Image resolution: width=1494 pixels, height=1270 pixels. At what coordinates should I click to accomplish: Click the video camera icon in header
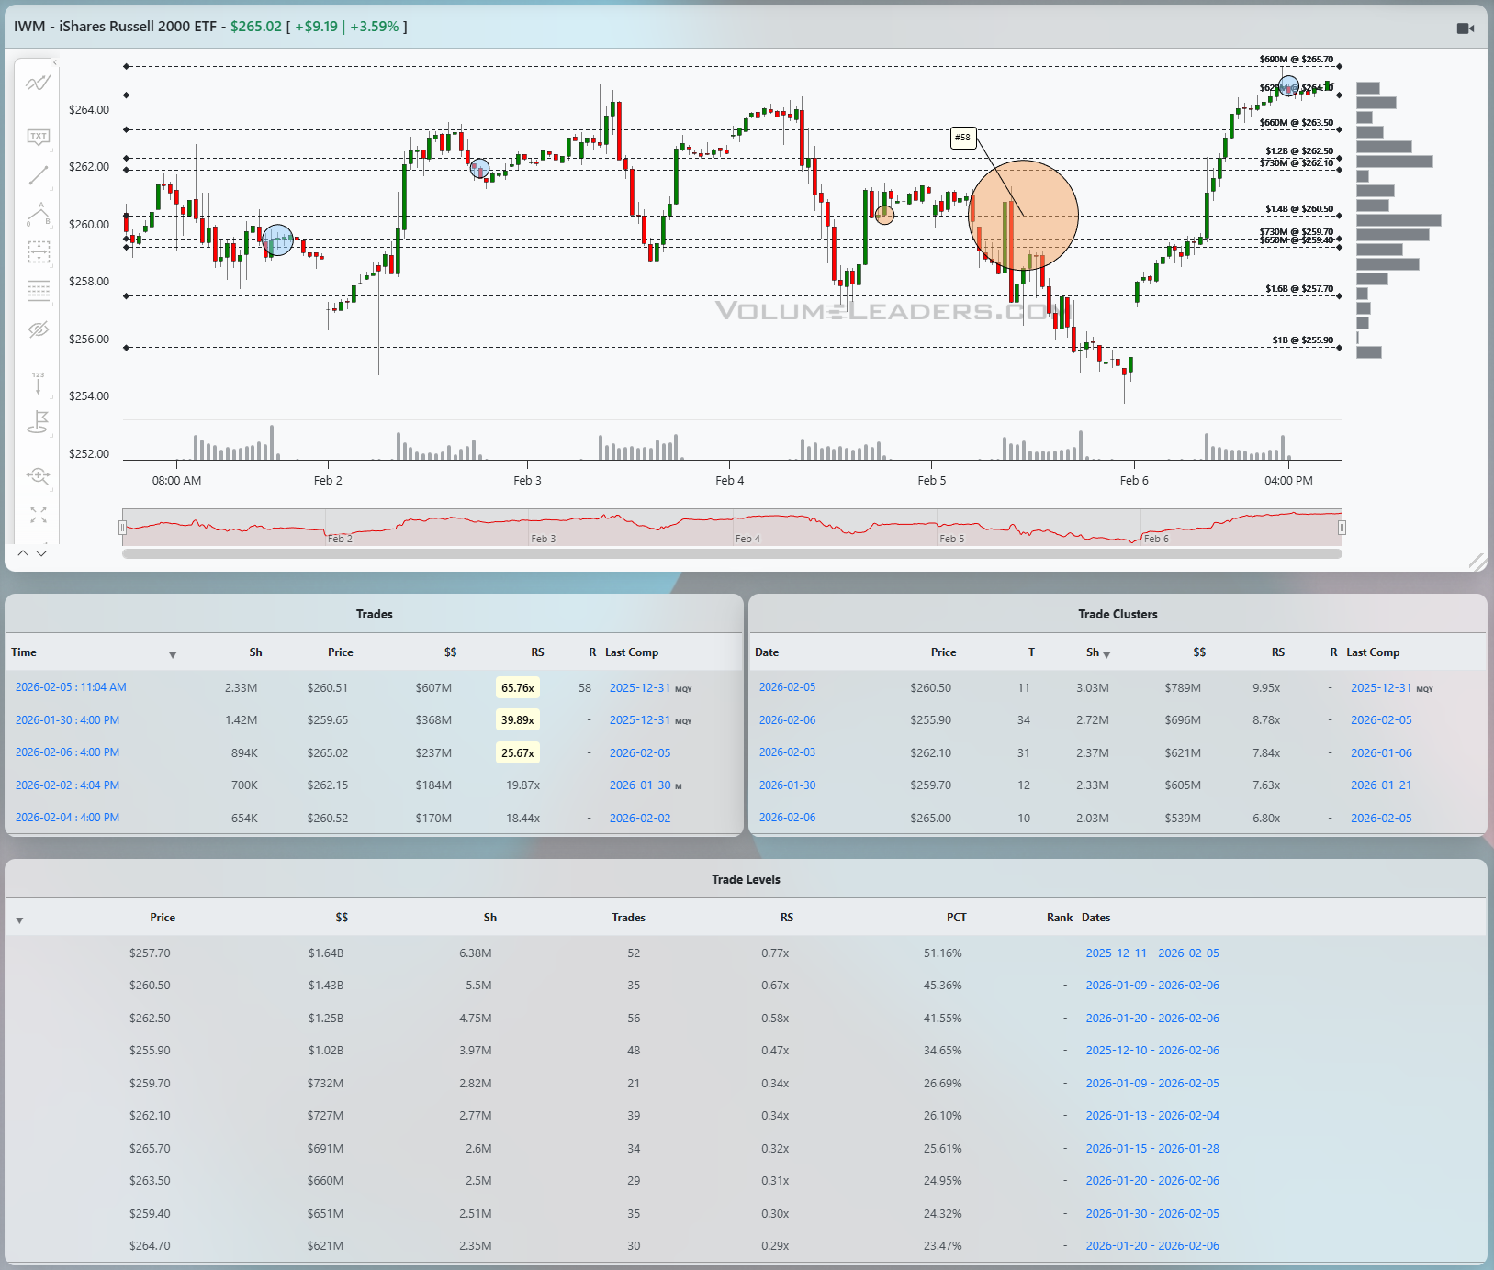[1465, 28]
